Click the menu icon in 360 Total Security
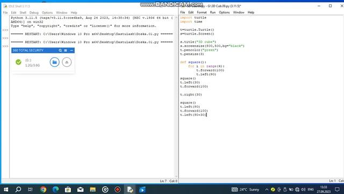344x194 pixels. 66,50
